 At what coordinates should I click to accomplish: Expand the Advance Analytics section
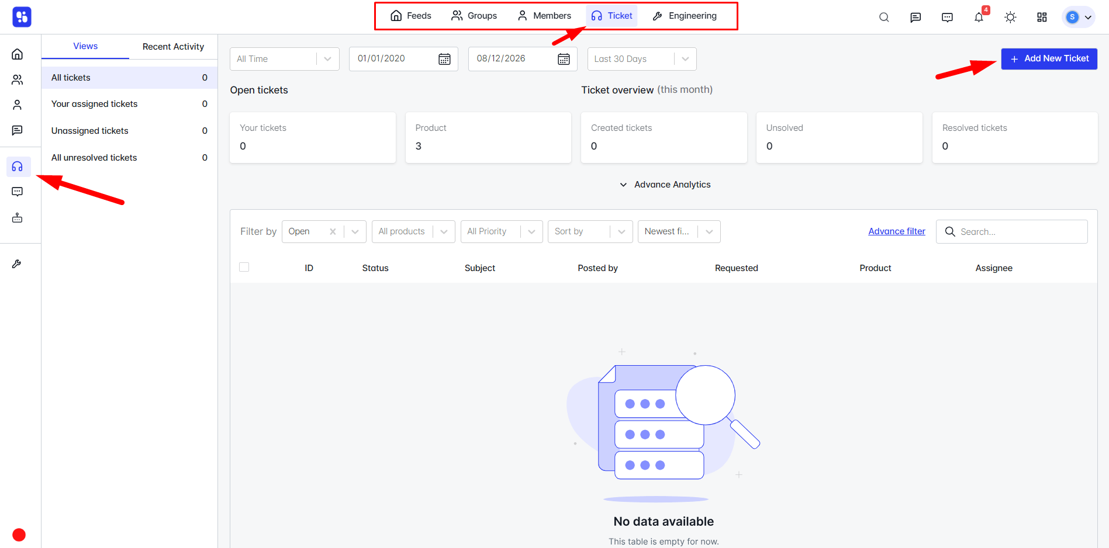coord(665,185)
